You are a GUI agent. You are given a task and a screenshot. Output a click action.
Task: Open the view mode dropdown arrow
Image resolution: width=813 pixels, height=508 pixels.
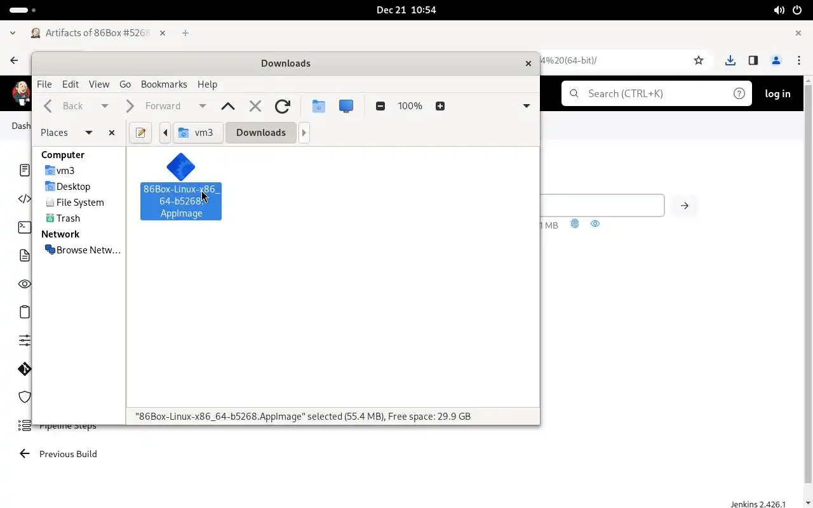(527, 106)
